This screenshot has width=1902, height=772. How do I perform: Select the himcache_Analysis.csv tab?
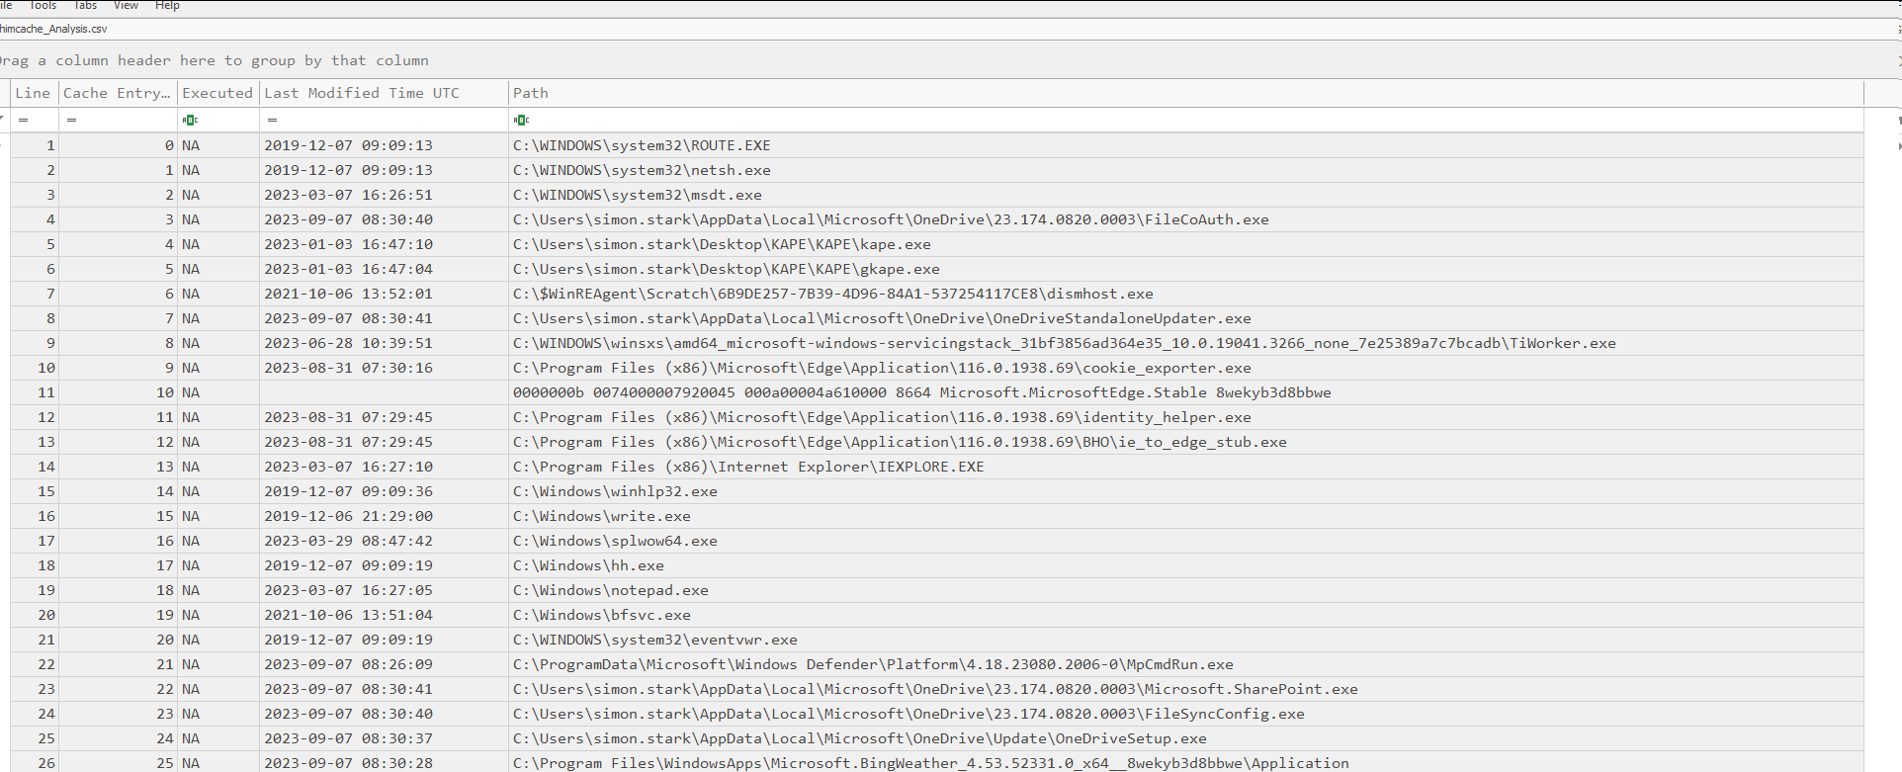[53, 29]
